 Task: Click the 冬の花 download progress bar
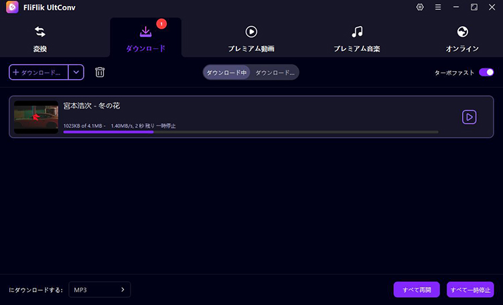251,132
